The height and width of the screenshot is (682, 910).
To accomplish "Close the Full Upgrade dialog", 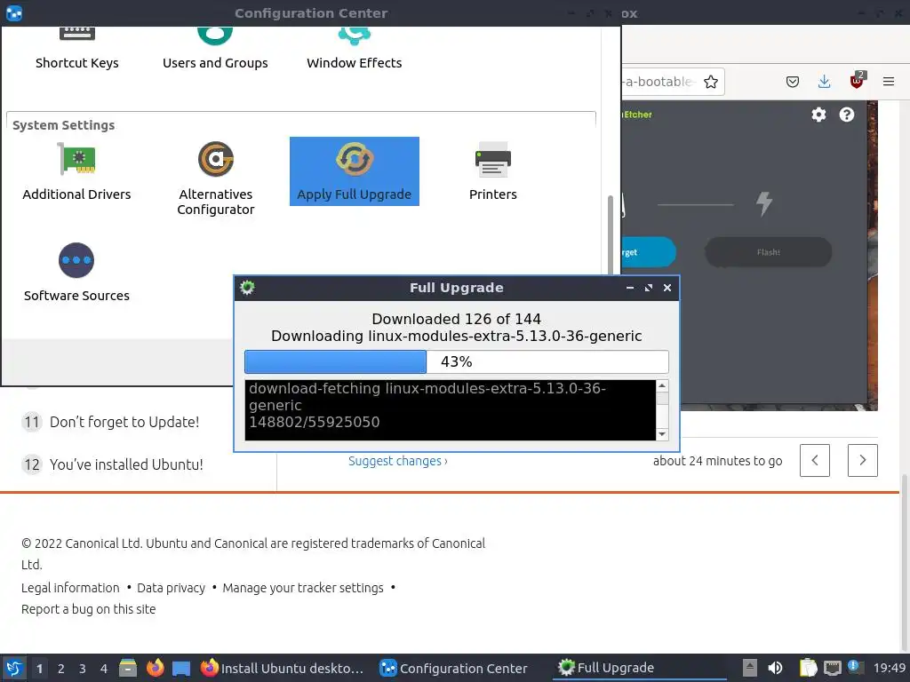I will pyautogui.click(x=667, y=288).
